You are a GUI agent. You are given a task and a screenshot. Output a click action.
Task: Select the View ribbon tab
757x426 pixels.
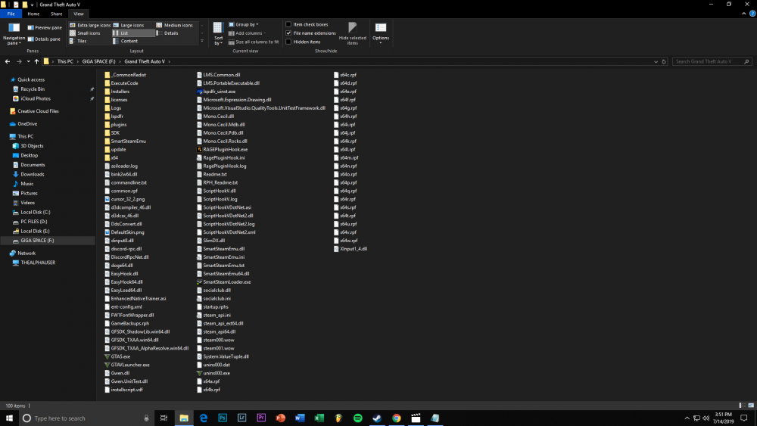coord(78,14)
